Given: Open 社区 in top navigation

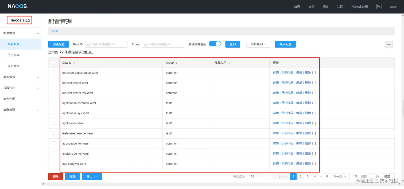Looking at the screenshot, I should point(340,7).
